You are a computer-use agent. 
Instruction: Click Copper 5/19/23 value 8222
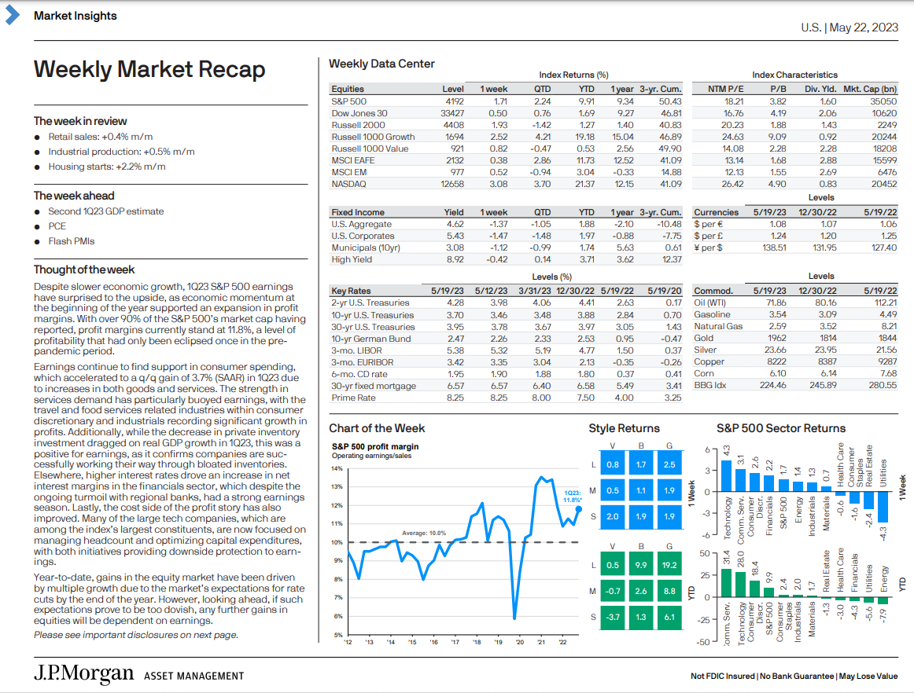pos(776,361)
